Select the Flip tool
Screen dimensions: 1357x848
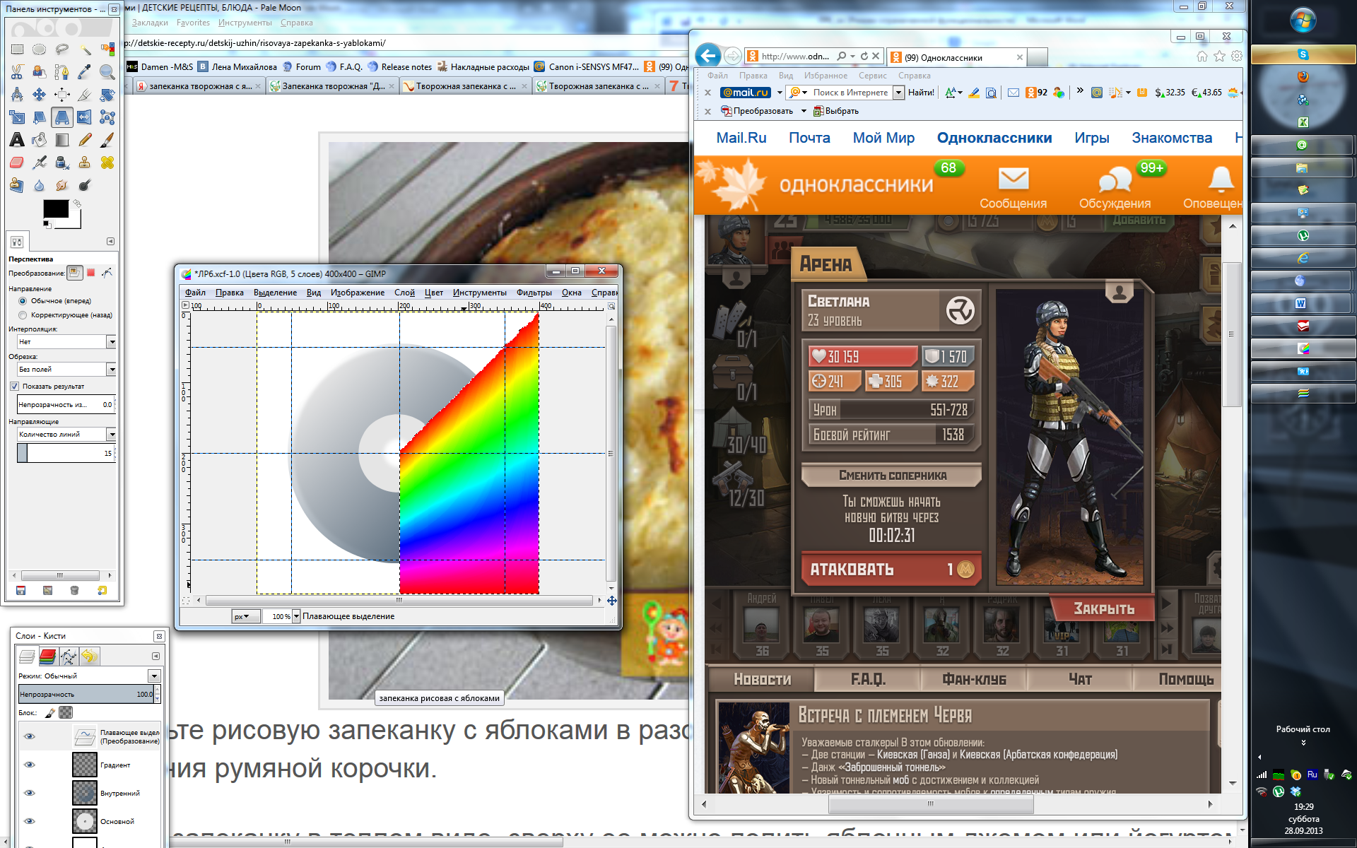click(85, 117)
